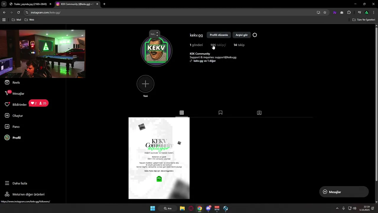Switch to Trailer_yayında.jpg browser tab
Image resolution: width=378 pixels, height=213 pixels.
[30, 4]
